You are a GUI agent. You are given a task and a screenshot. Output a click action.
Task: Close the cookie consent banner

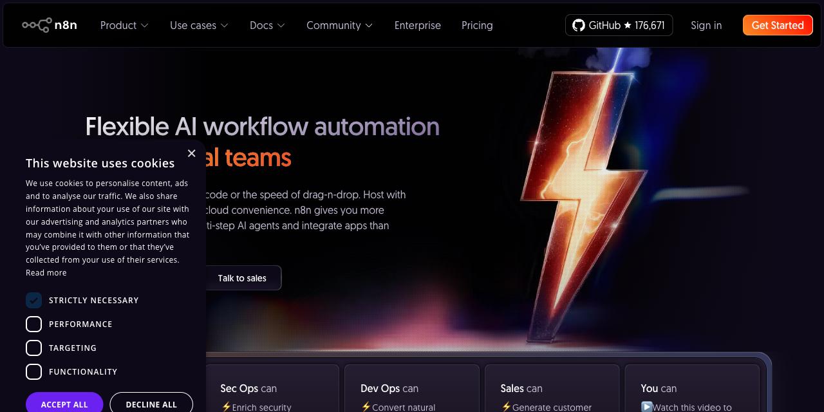click(x=191, y=153)
